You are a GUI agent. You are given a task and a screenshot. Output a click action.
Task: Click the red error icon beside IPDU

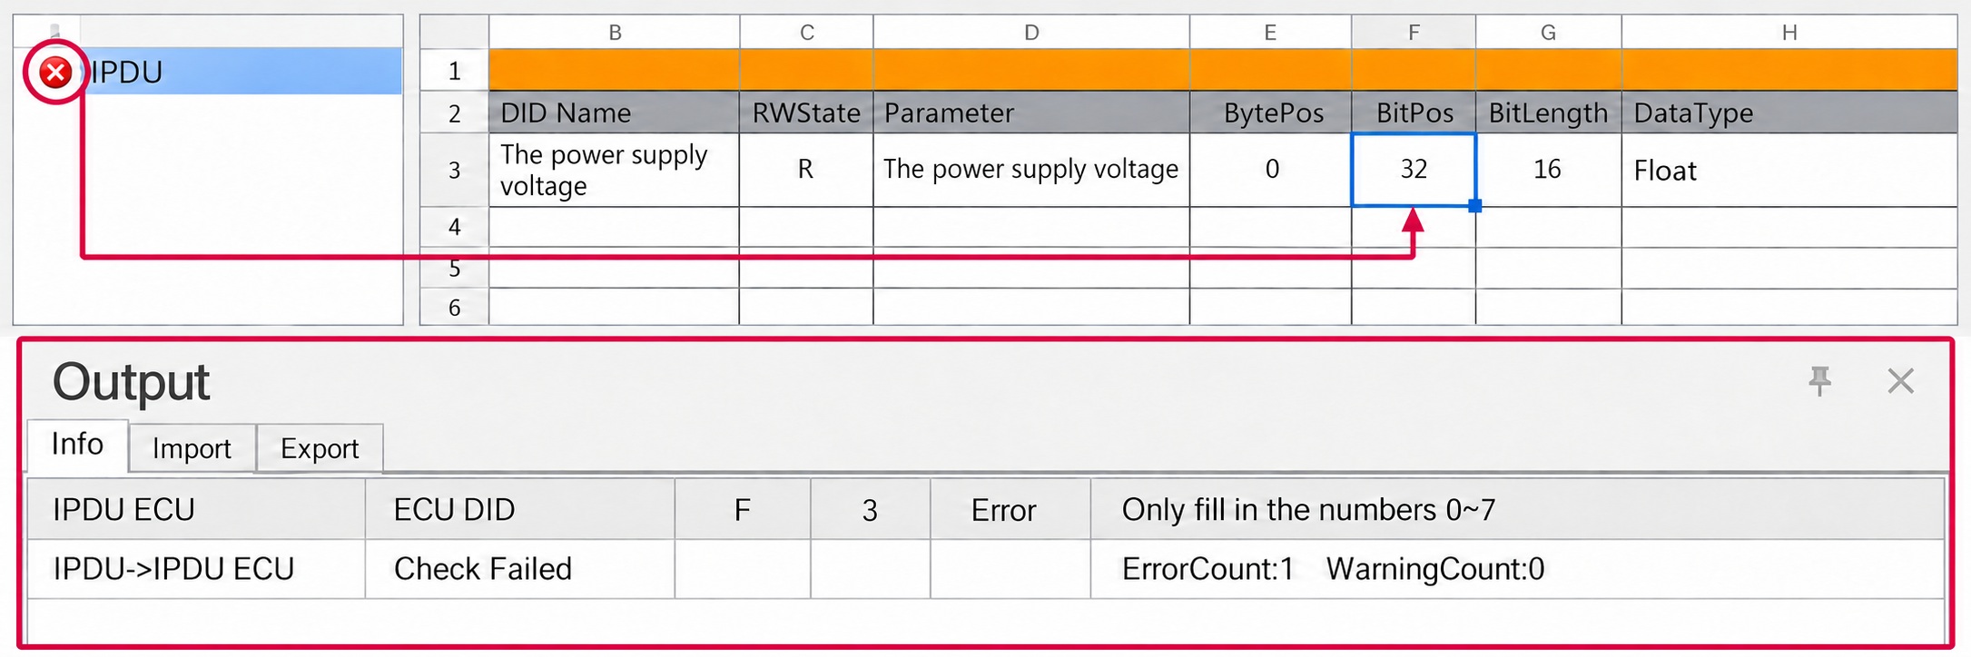pyautogui.click(x=55, y=72)
